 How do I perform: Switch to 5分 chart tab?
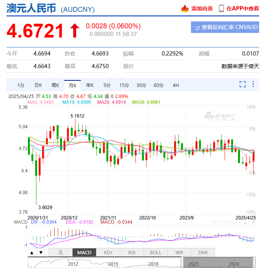pyautogui.click(x=107, y=85)
